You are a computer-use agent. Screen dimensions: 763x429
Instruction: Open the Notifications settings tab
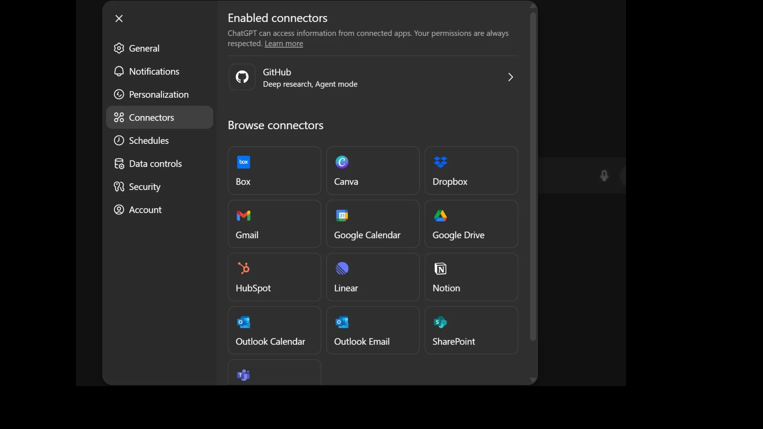click(x=160, y=71)
